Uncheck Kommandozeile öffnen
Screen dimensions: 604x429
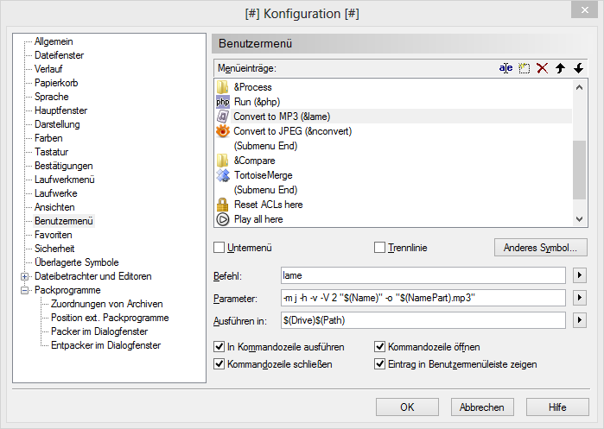click(379, 347)
